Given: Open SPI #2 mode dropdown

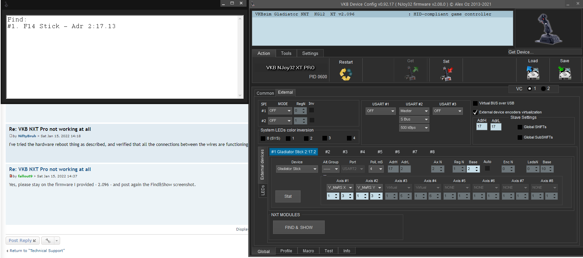Looking at the screenshot, I should pos(280,121).
